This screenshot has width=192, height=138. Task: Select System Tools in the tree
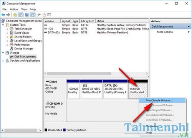18,25
